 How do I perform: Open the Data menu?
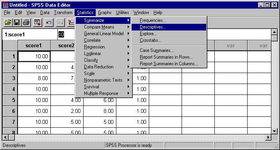coord(45,12)
